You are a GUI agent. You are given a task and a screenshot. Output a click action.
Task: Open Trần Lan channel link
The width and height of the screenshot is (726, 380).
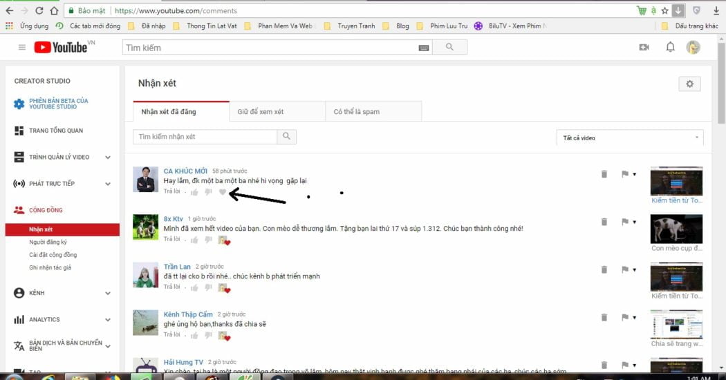177,267
